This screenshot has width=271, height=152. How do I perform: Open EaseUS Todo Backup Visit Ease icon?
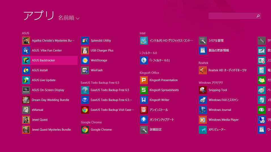pyautogui.click(x=85, y=110)
